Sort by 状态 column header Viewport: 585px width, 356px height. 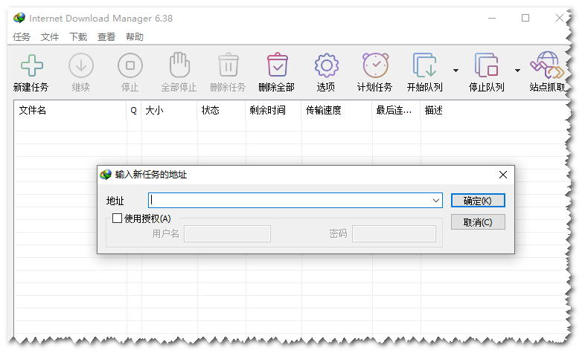[x=221, y=110]
